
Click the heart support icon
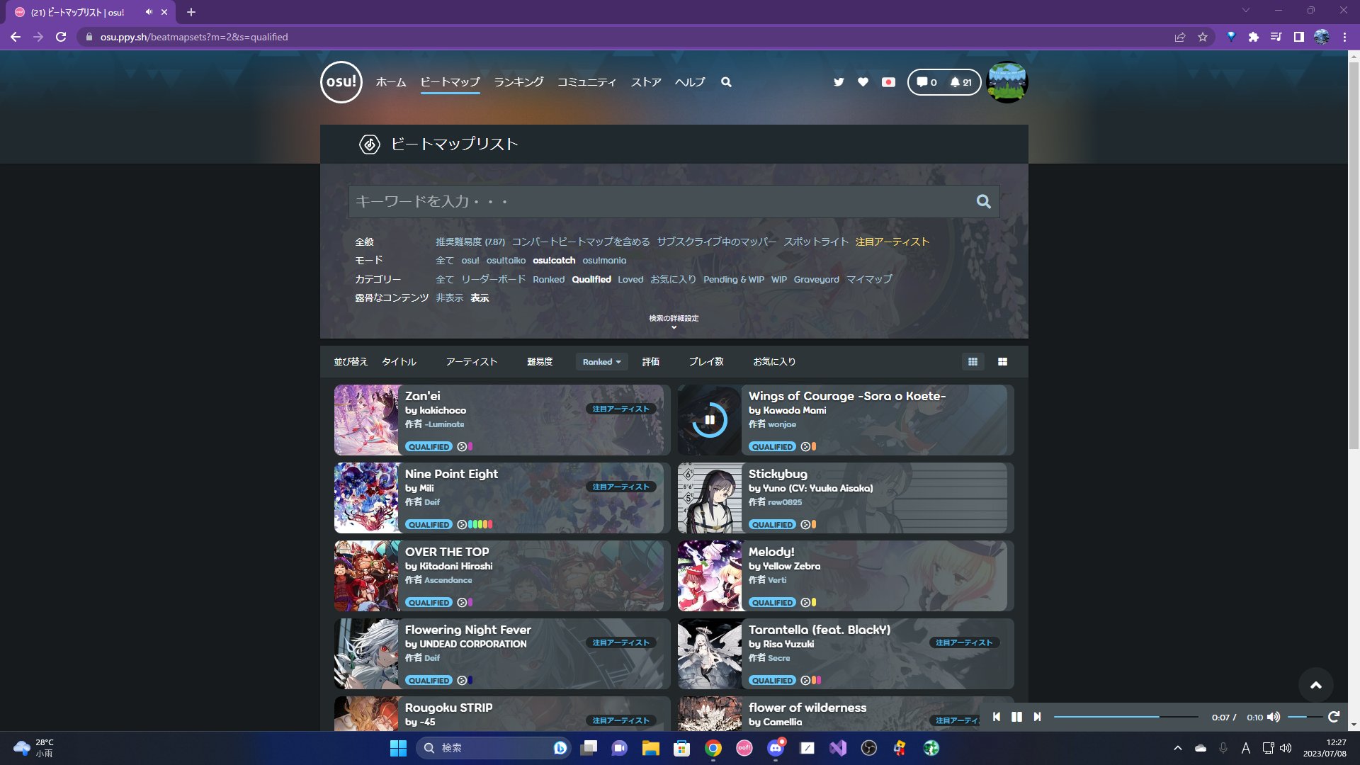(863, 82)
